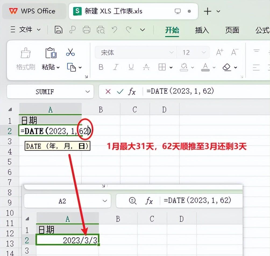Click the plus icon to create new tab
270x256 pixels.
208,11
